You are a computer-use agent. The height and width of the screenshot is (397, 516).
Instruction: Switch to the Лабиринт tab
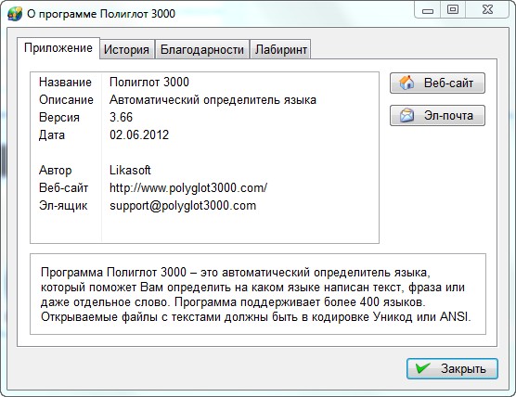click(x=280, y=50)
